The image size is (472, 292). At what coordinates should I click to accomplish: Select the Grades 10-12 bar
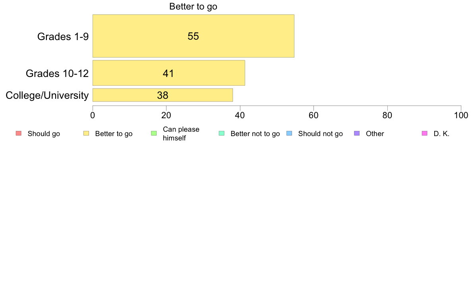click(x=169, y=73)
